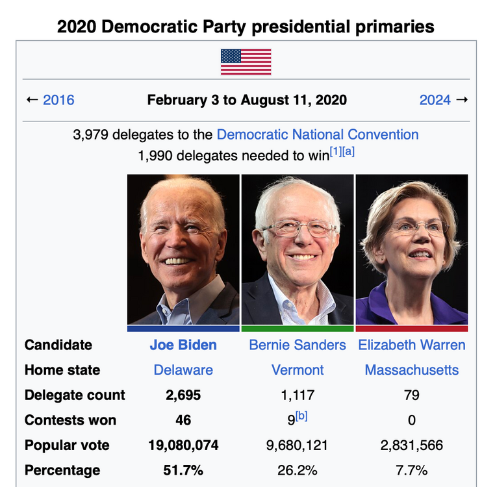This screenshot has height=487, width=495.
Task: Open the 2016 primaries link
Action: tap(58, 100)
